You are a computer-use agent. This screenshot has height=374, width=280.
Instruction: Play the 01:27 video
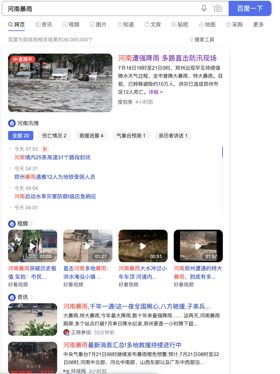(x=88, y=246)
